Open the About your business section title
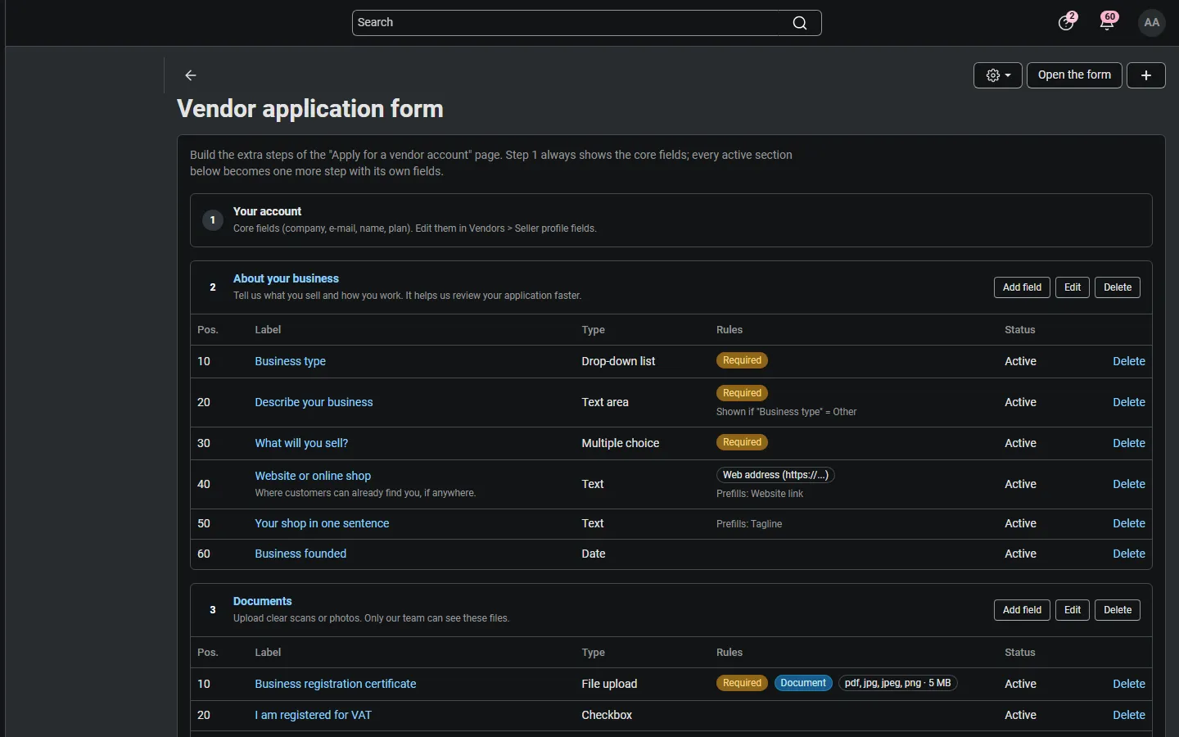 coord(286,278)
